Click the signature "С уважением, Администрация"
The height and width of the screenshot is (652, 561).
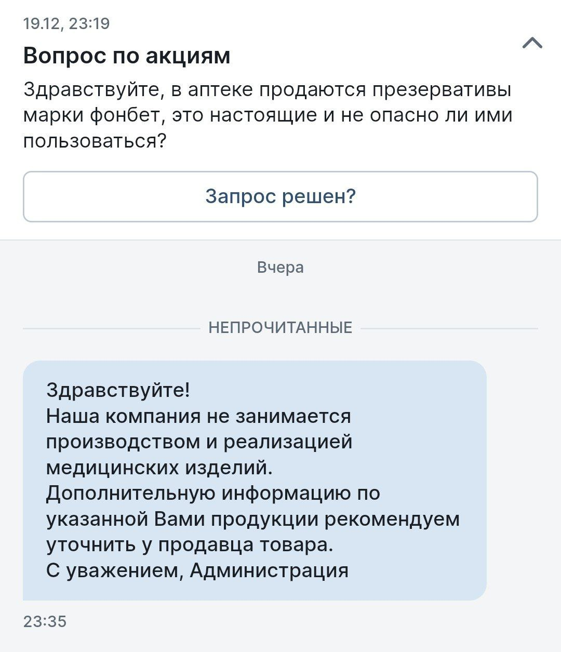click(197, 570)
